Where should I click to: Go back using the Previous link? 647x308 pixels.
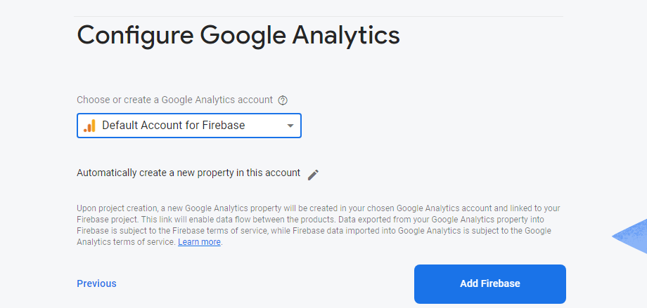(x=96, y=283)
